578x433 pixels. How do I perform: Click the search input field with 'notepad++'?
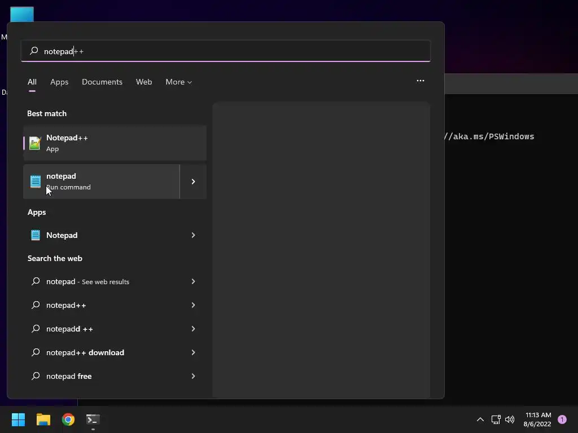pyautogui.click(x=226, y=51)
